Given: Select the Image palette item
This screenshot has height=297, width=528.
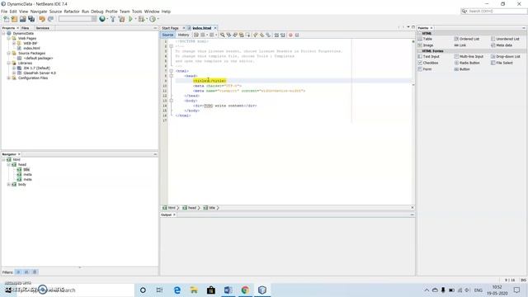Looking at the screenshot, I should pos(426,45).
